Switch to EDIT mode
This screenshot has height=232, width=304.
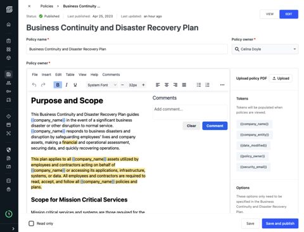pyautogui.click(x=289, y=14)
